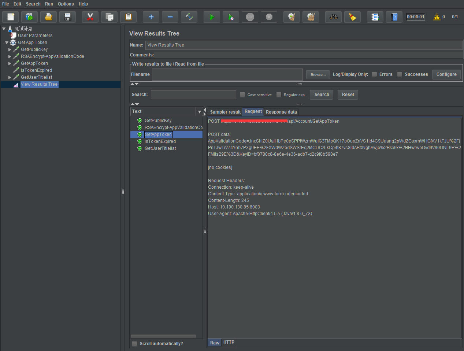Click the green Start run toolbar icon
The width and height of the screenshot is (464, 351).
(x=212, y=17)
